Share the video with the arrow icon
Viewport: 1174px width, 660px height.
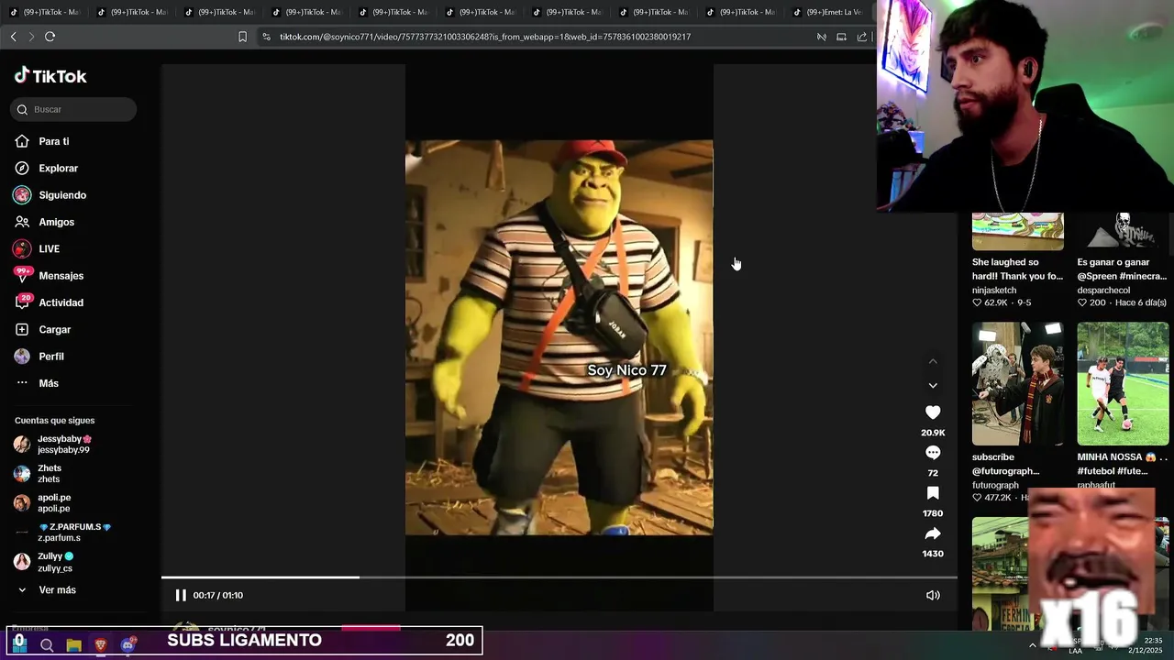click(x=933, y=533)
